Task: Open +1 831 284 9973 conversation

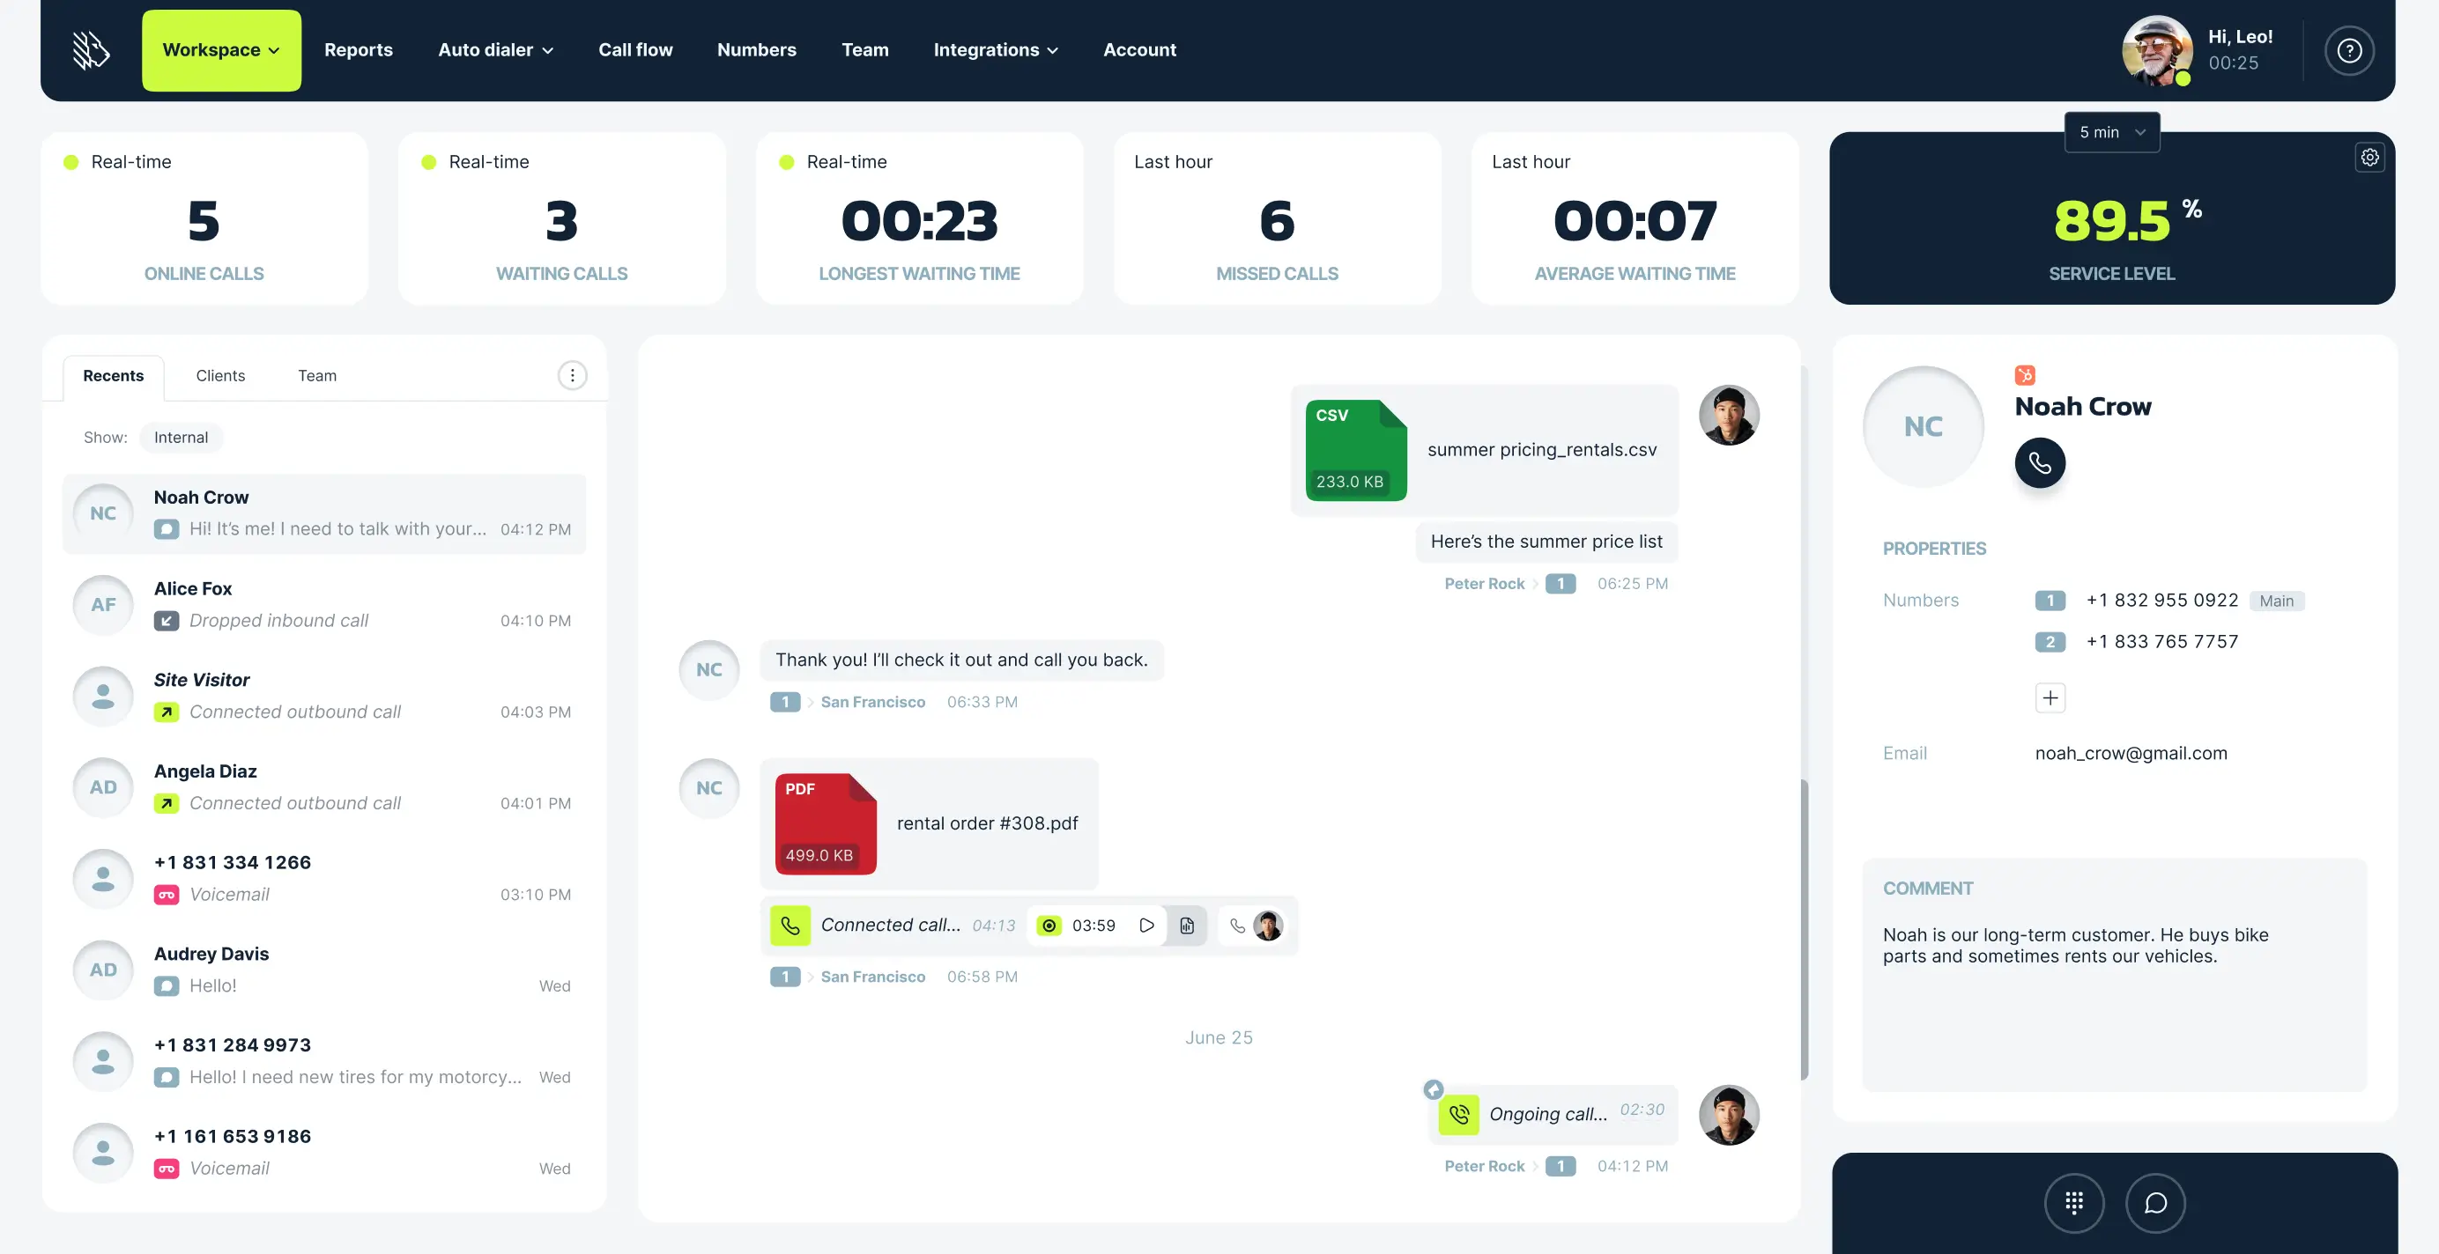Action: click(323, 1062)
